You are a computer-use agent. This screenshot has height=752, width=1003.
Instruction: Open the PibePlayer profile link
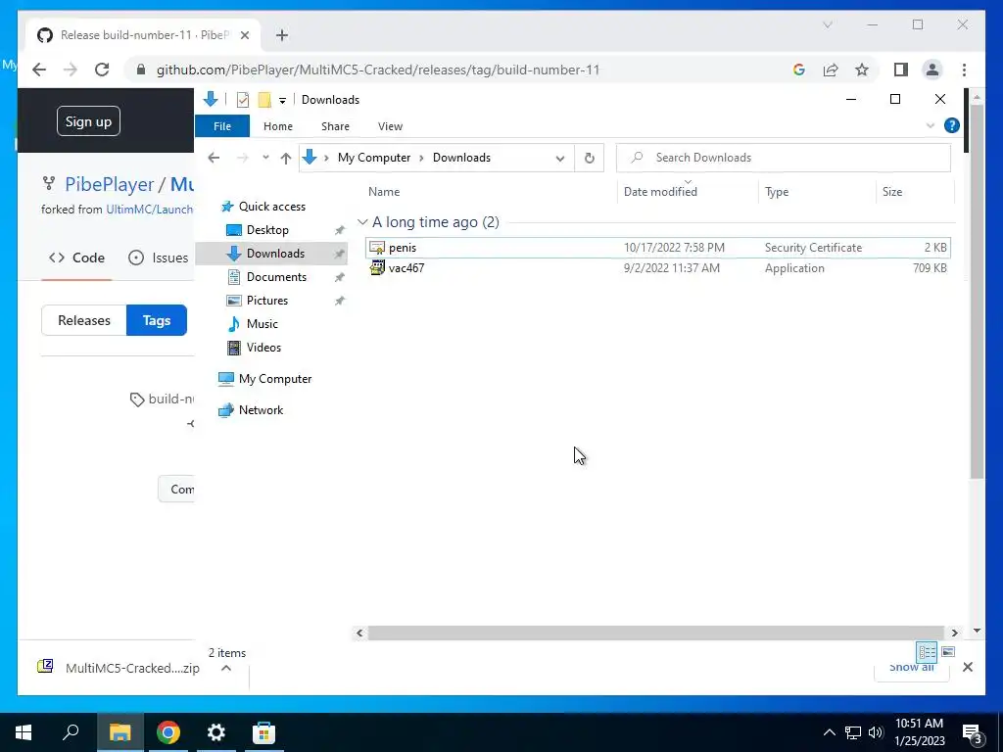point(110,185)
